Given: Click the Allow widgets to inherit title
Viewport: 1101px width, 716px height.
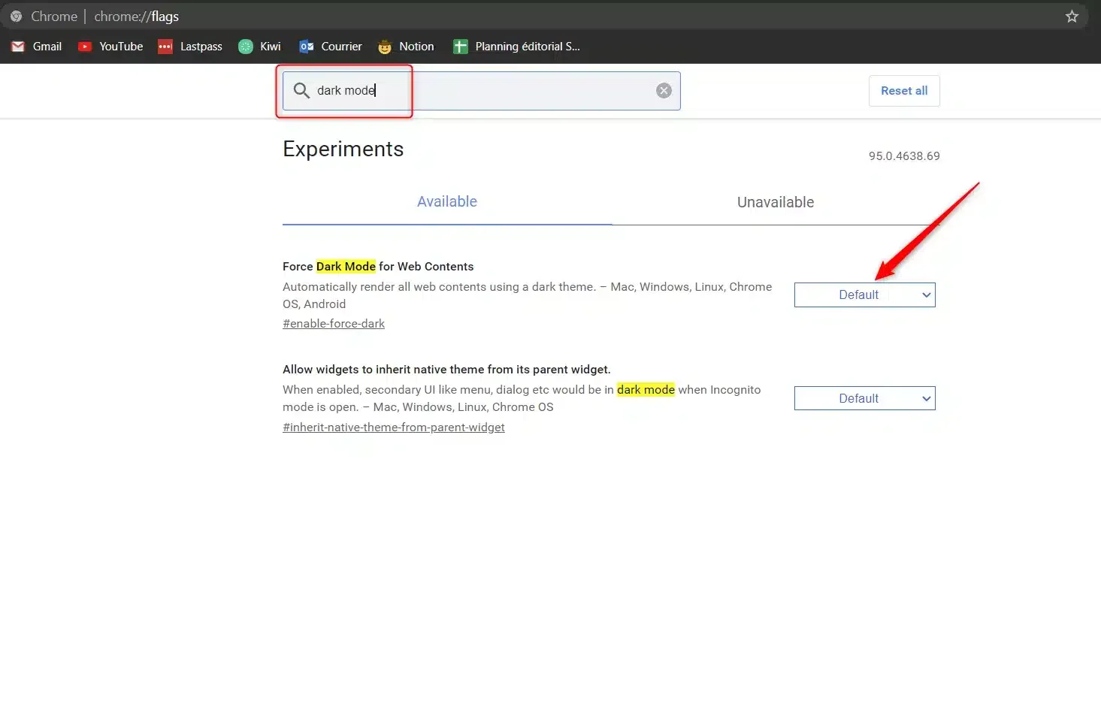Looking at the screenshot, I should click(x=446, y=370).
